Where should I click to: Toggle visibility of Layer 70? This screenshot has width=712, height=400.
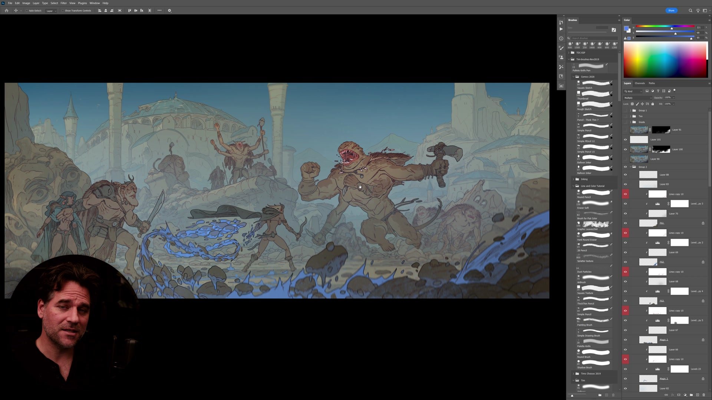(x=626, y=214)
